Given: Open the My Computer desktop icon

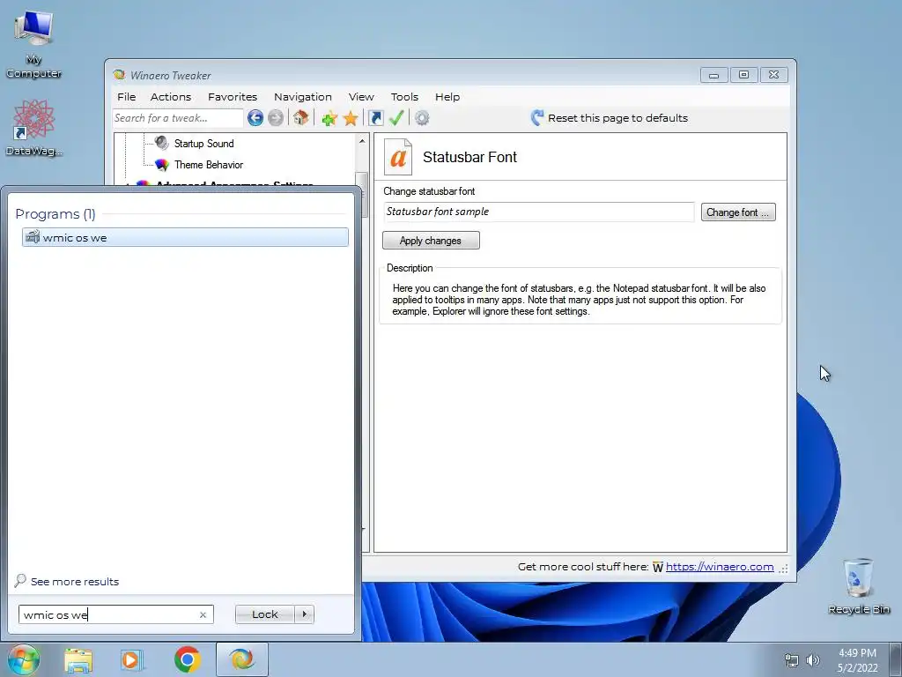Looking at the screenshot, I should (x=34, y=46).
